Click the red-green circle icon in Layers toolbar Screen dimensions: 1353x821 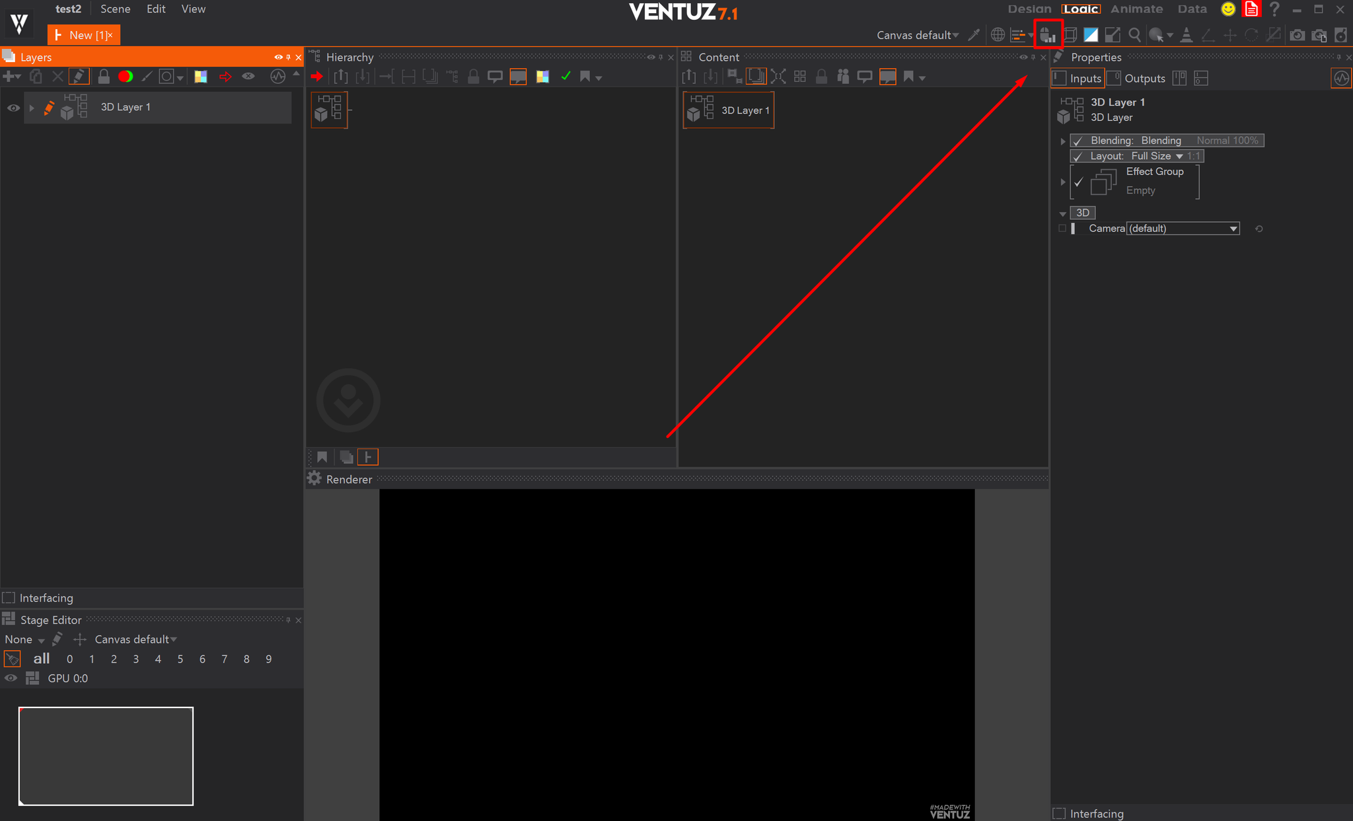pyautogui.click(x=126, y=77)
